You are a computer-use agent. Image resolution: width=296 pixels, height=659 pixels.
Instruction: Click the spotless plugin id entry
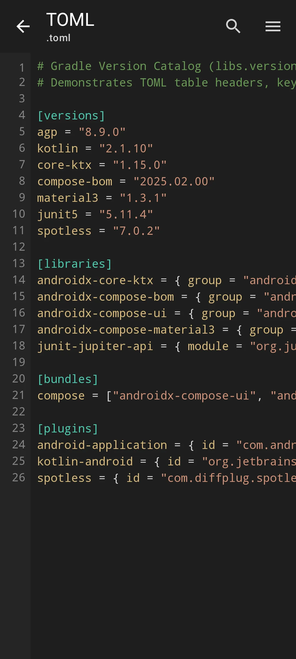pos(167,478)
